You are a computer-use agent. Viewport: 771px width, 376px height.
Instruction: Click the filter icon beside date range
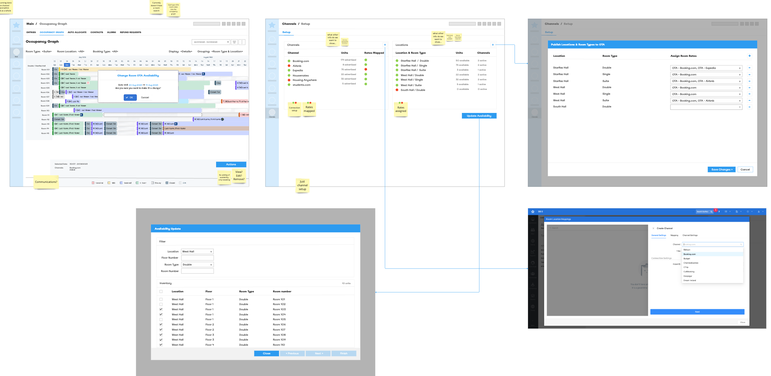tap(234, 42)
